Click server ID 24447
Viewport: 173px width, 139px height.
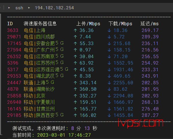click(14, 83)
